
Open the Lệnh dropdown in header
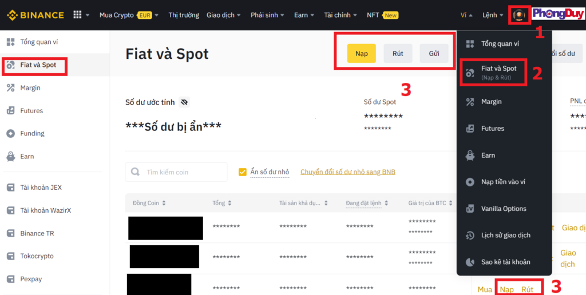coord(493,15)
